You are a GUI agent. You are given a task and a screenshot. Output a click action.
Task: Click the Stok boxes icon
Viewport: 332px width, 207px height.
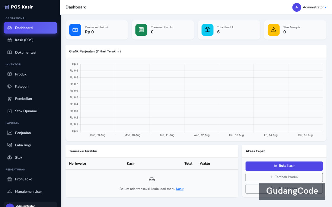pos(10,157)
